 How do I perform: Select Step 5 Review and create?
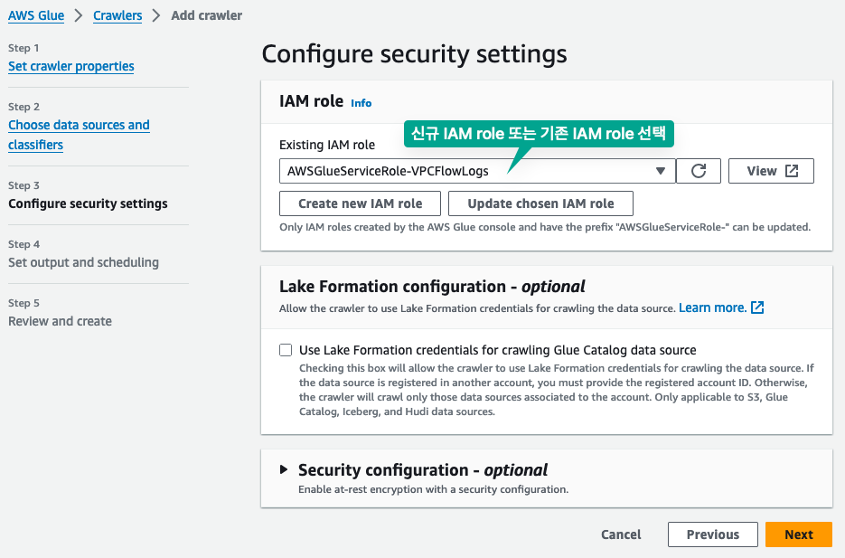click(x=60, y=321)
